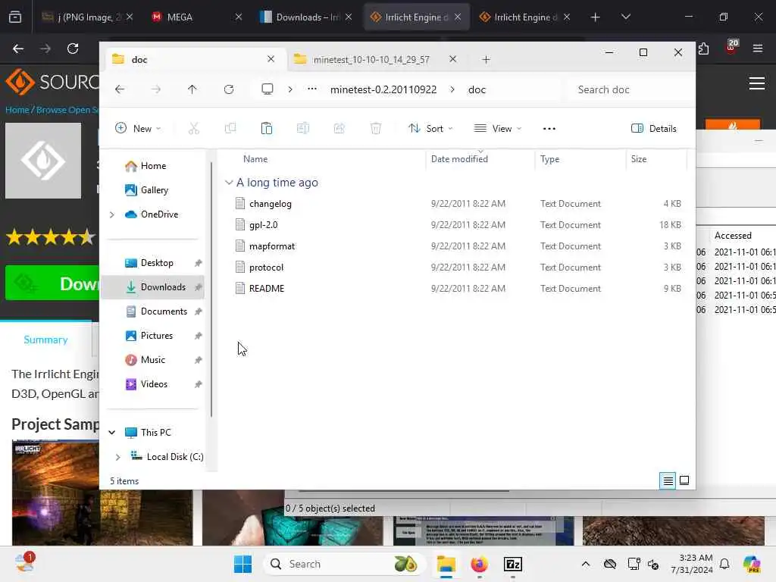Unpin Downloads from Quick access
The width and height of the screenshot is (776, 582).
coord(198,287)
